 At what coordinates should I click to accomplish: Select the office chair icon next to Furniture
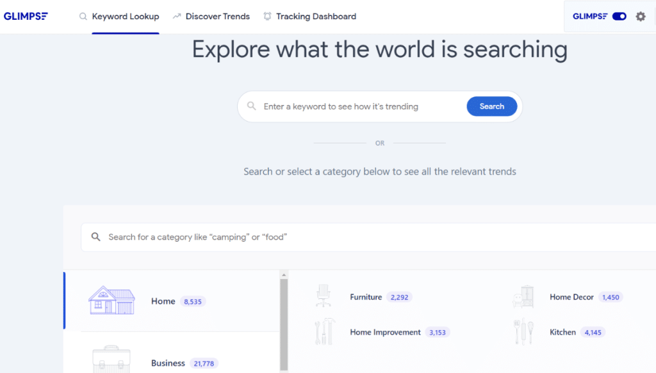click(x=324, y=296)
